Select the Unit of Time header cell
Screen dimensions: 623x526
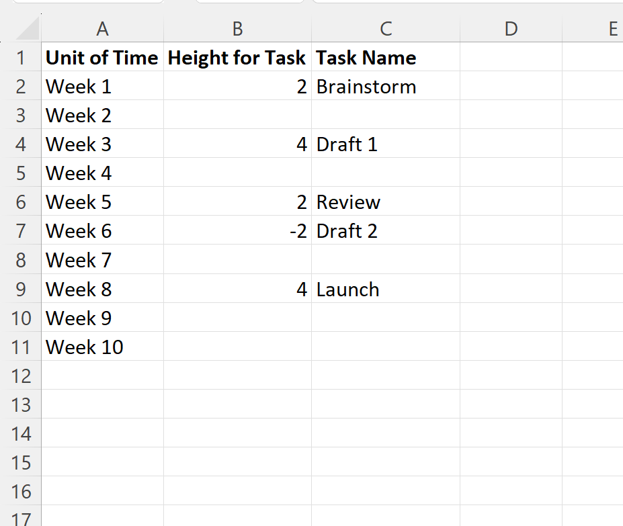(x=102, y=58)
